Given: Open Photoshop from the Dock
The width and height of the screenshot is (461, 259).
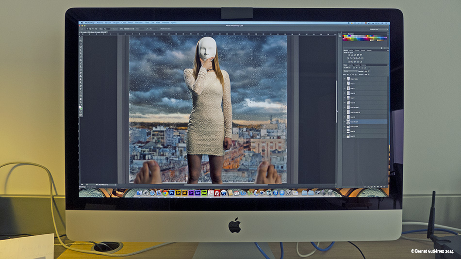Looking at the screenshot, I should [172, 193].
